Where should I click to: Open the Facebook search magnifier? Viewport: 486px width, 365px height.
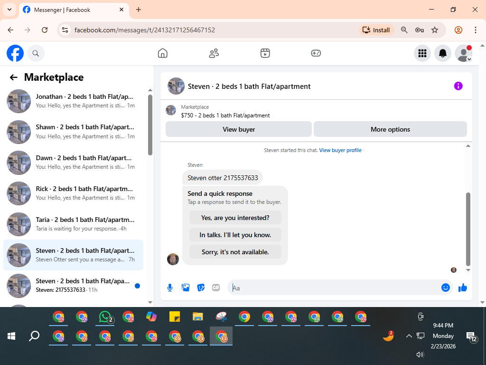36,53
